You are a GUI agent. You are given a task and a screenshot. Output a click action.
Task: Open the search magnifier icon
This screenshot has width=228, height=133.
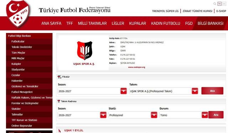[214, 4]
